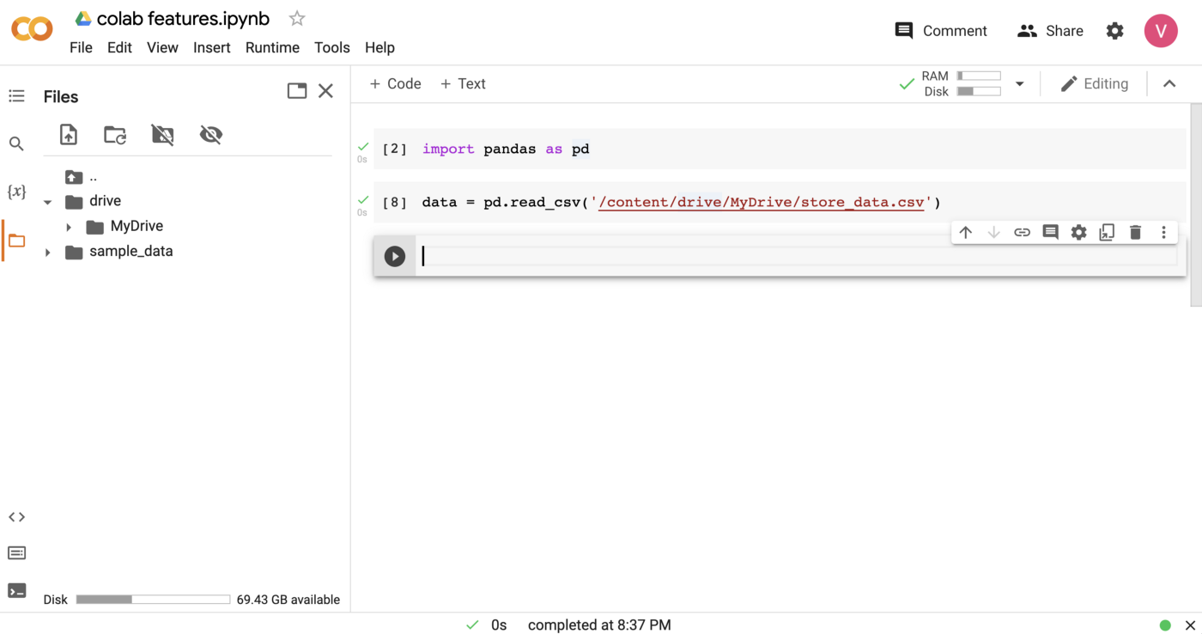Open the Edit menu
The width and height of the screenshot is (1202, 634).
click(119, 47)
